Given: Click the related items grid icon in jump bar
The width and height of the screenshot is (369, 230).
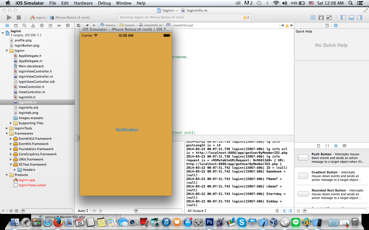Looking at the screenshot, I should coord(78,25).
